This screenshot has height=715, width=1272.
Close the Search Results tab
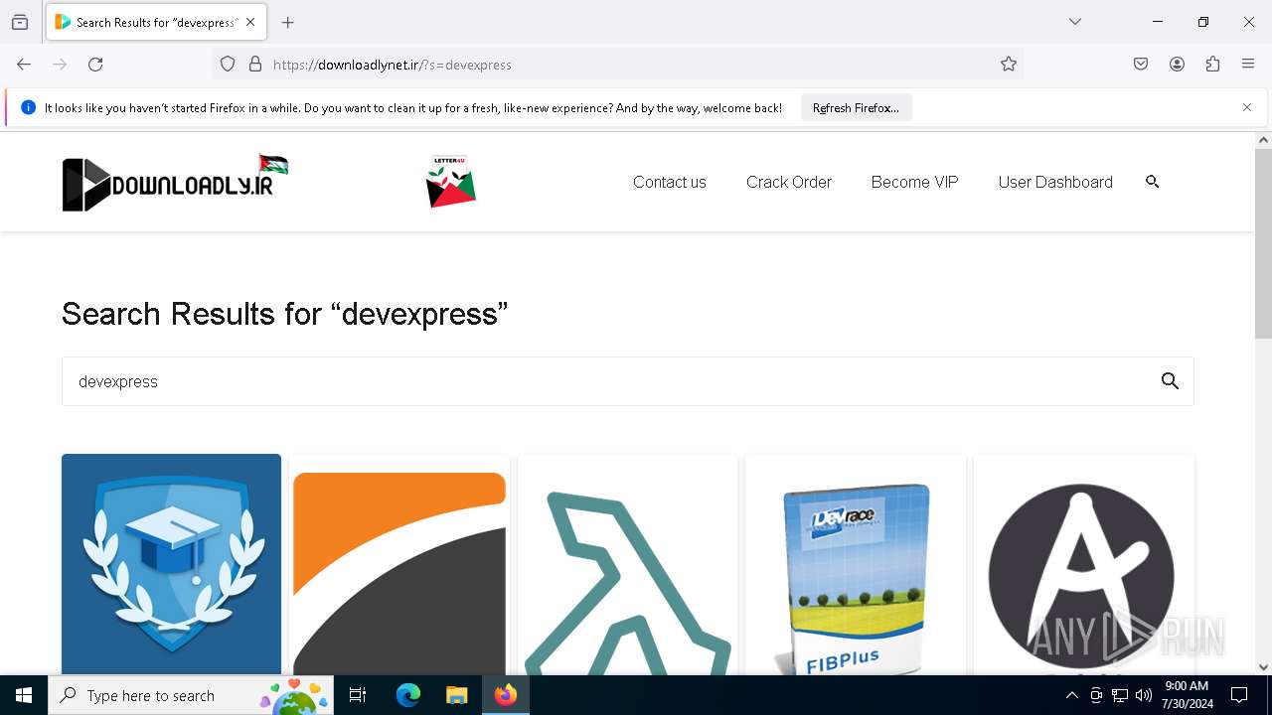coord(250,22)
